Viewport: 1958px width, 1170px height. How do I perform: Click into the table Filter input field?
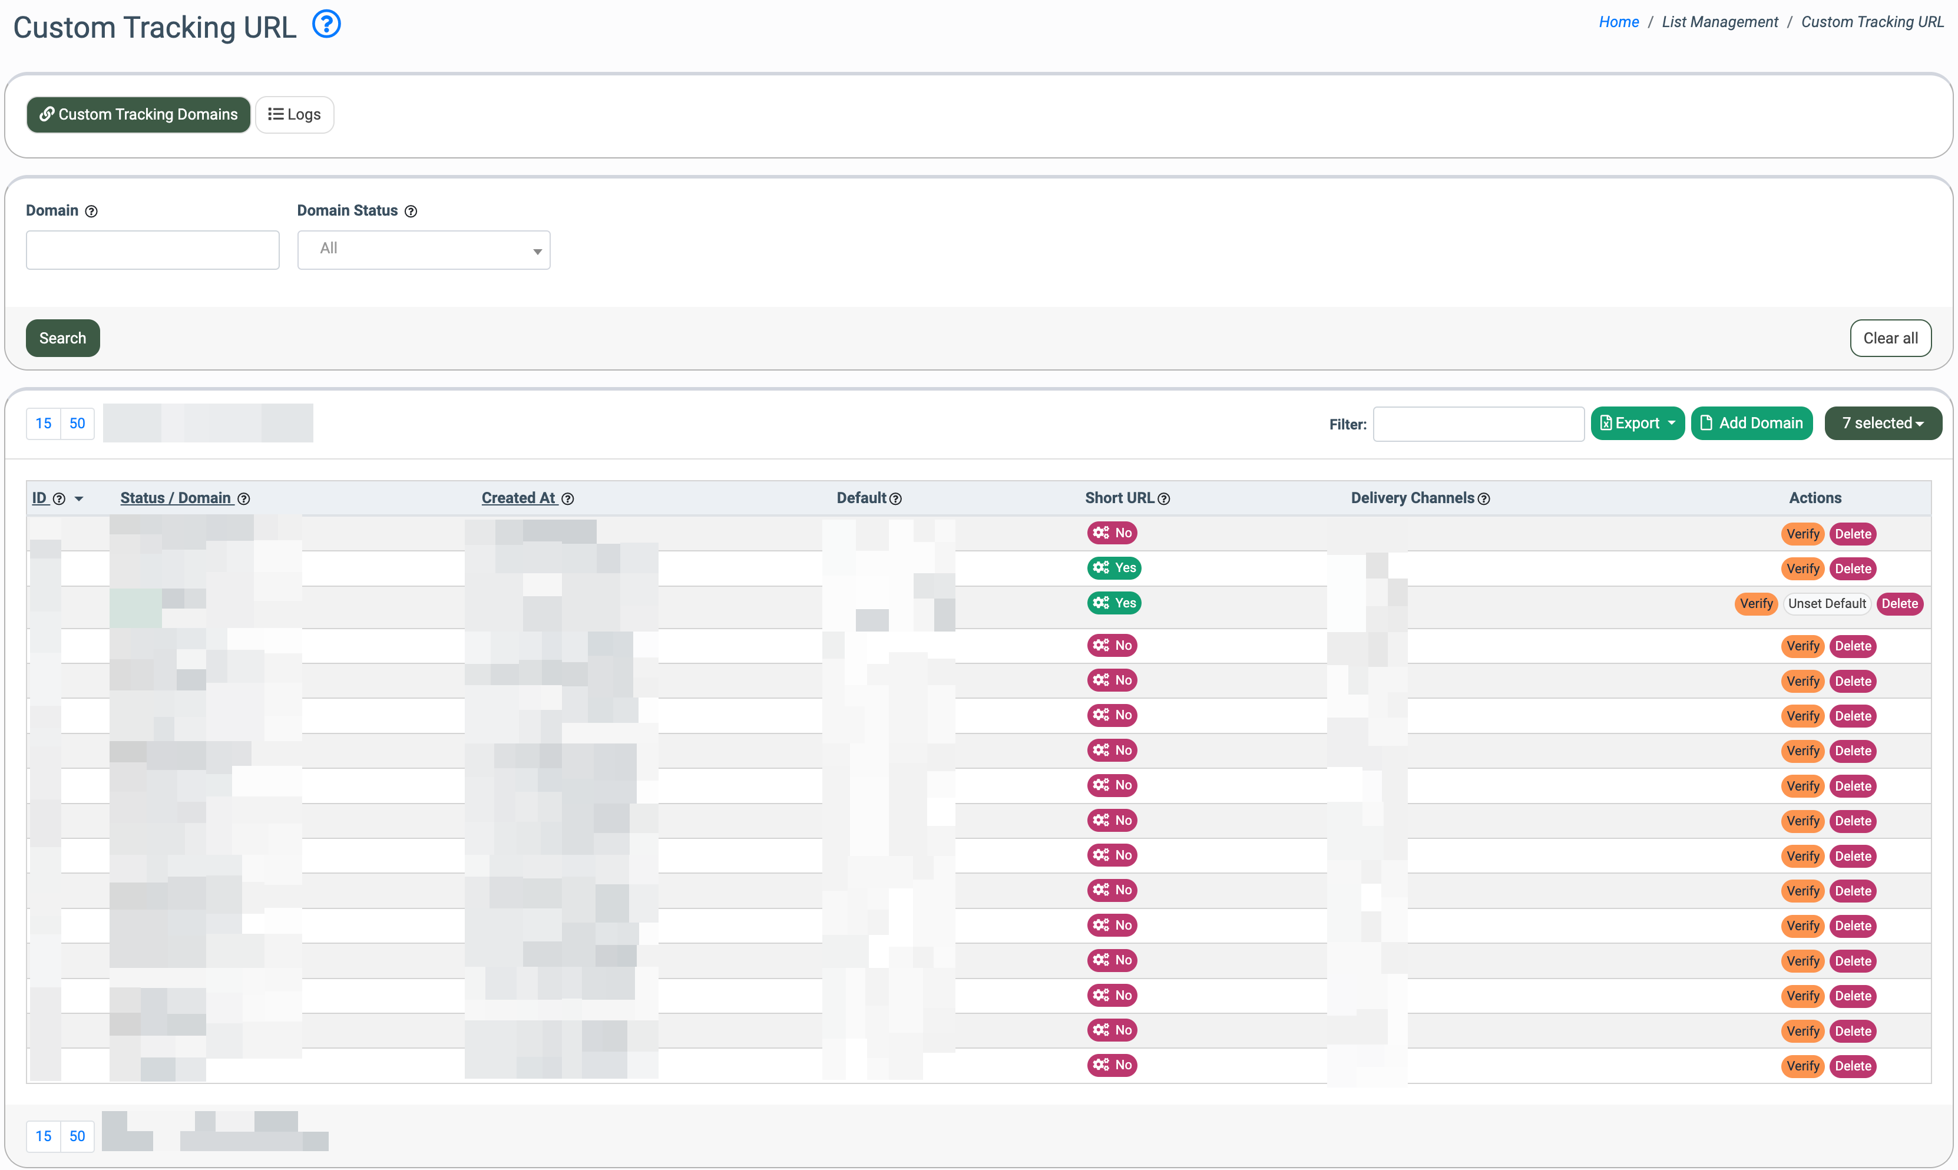point(1478,424)
